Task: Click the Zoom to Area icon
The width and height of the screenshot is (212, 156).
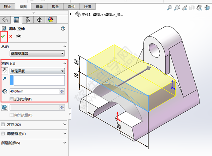Action: pyautogui.click(x=177, y=7)
